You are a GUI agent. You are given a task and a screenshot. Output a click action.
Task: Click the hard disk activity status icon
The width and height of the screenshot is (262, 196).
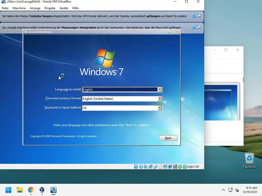(136, 166)
